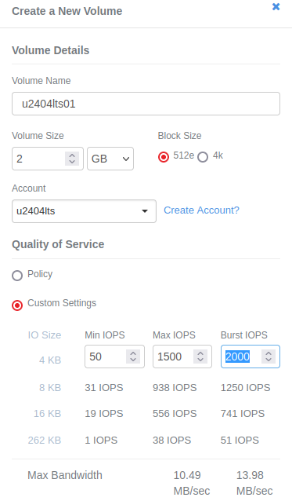
Task: Select the 4k block size option
Action: [203, 157]
